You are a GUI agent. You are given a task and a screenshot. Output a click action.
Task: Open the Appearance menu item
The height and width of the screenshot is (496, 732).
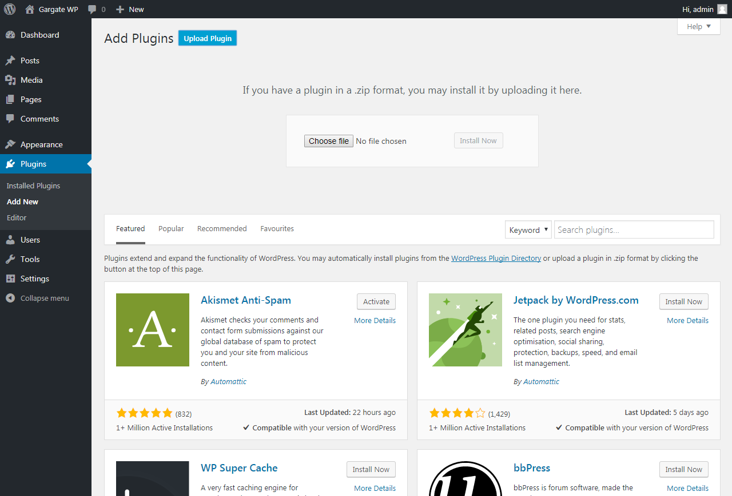[x=46, y=144]
